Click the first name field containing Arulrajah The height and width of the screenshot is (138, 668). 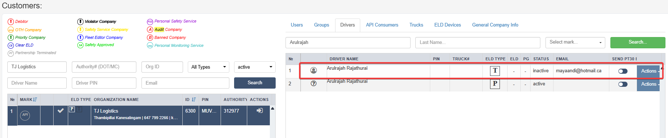pos(348,42)
